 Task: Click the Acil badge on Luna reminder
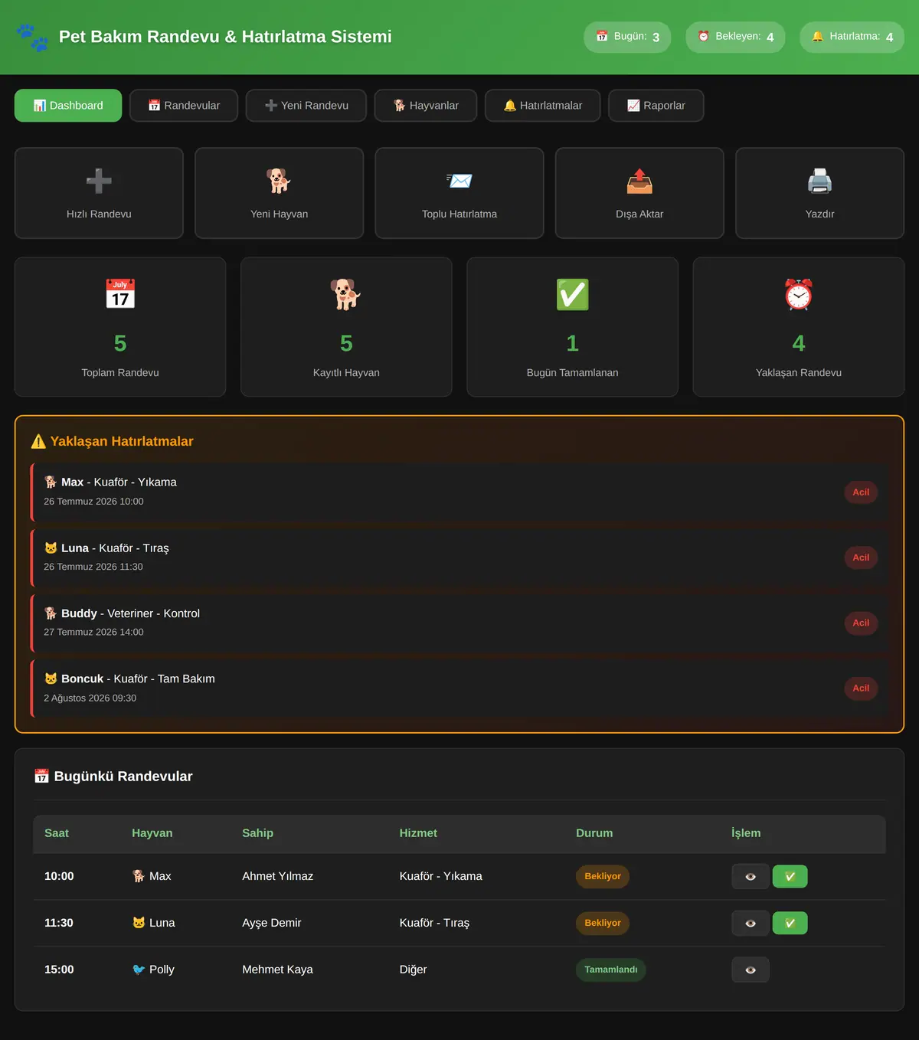point(861,558)
